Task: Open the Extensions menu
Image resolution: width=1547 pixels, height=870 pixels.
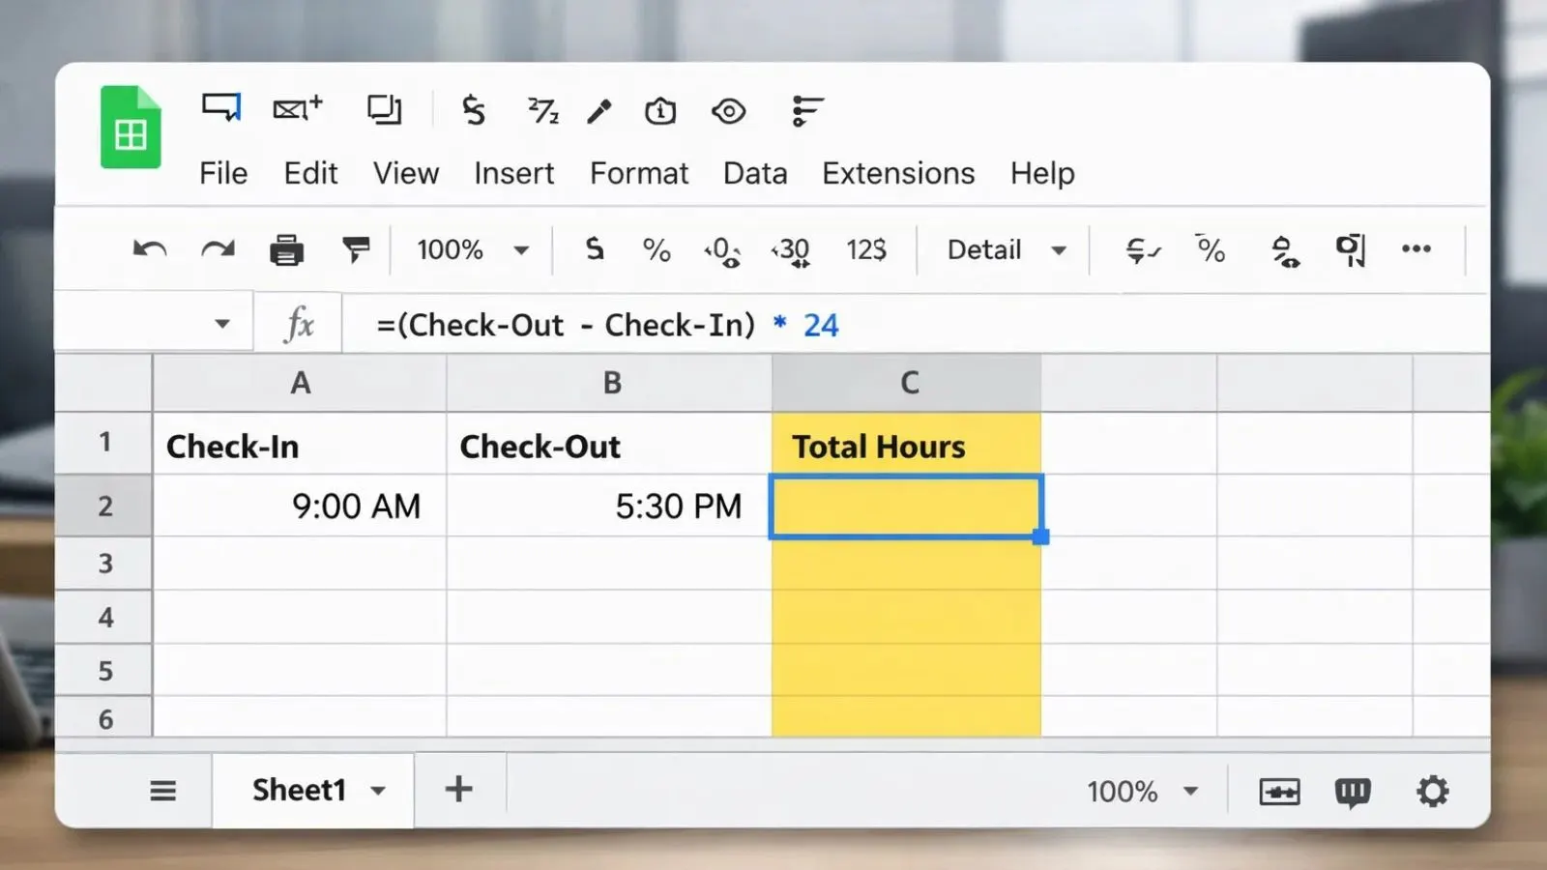Action: [897, 174]
